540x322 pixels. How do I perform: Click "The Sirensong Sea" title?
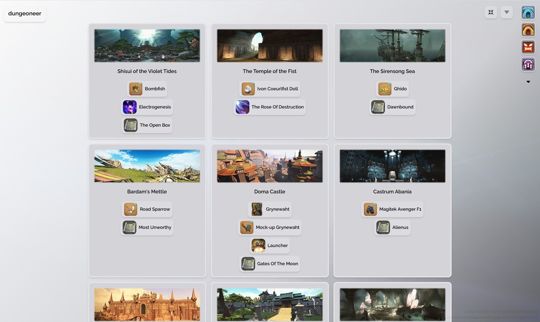(392, 71)
